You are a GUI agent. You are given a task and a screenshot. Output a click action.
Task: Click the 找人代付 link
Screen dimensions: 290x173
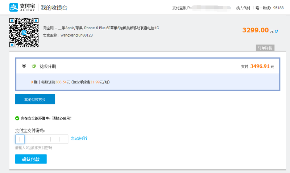[x=243, y=8]
